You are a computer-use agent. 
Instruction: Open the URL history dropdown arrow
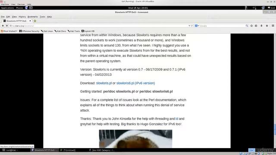[x=189, y=26]
